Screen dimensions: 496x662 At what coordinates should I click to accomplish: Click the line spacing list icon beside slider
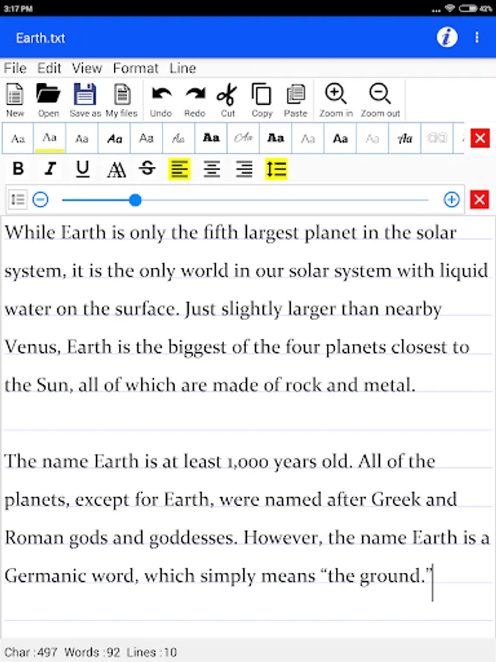click(18, 199)
